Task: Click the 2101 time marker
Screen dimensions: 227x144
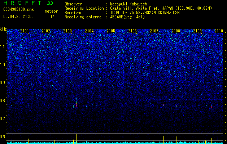Action: 25,31
